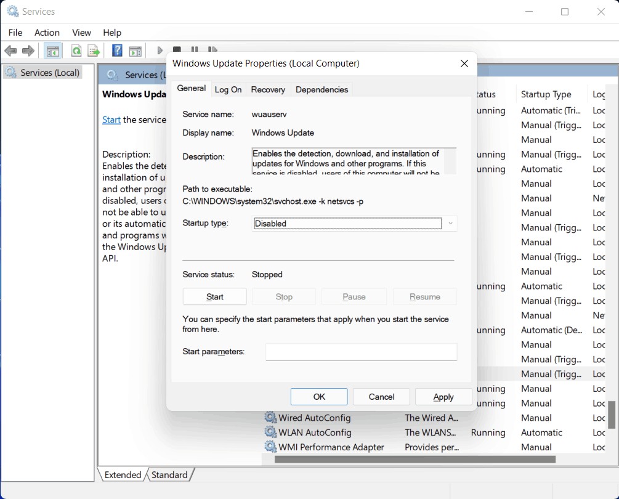Viewport: 619px width, 499px height.
Task: Click the 'Stopped' service status text
Action: coord(267,274)
